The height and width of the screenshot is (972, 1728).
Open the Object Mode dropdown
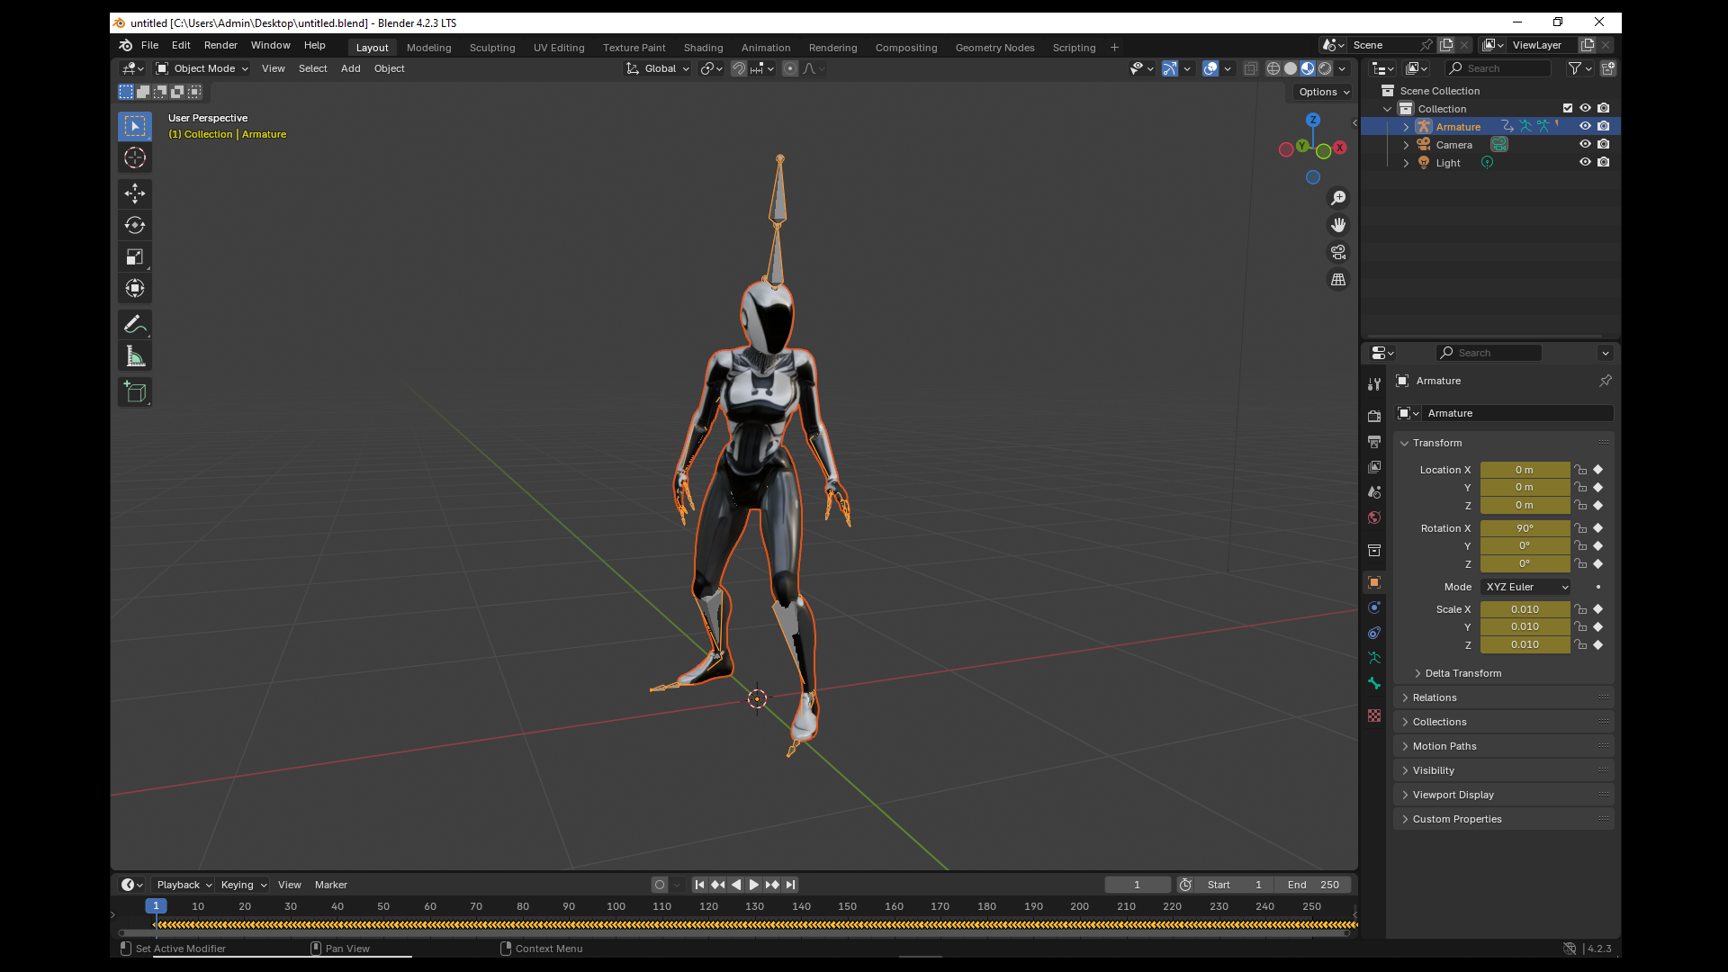click(202, 68)
